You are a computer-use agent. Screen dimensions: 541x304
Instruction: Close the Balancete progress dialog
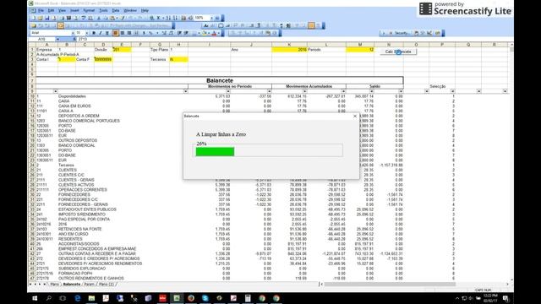click(355, 117)
